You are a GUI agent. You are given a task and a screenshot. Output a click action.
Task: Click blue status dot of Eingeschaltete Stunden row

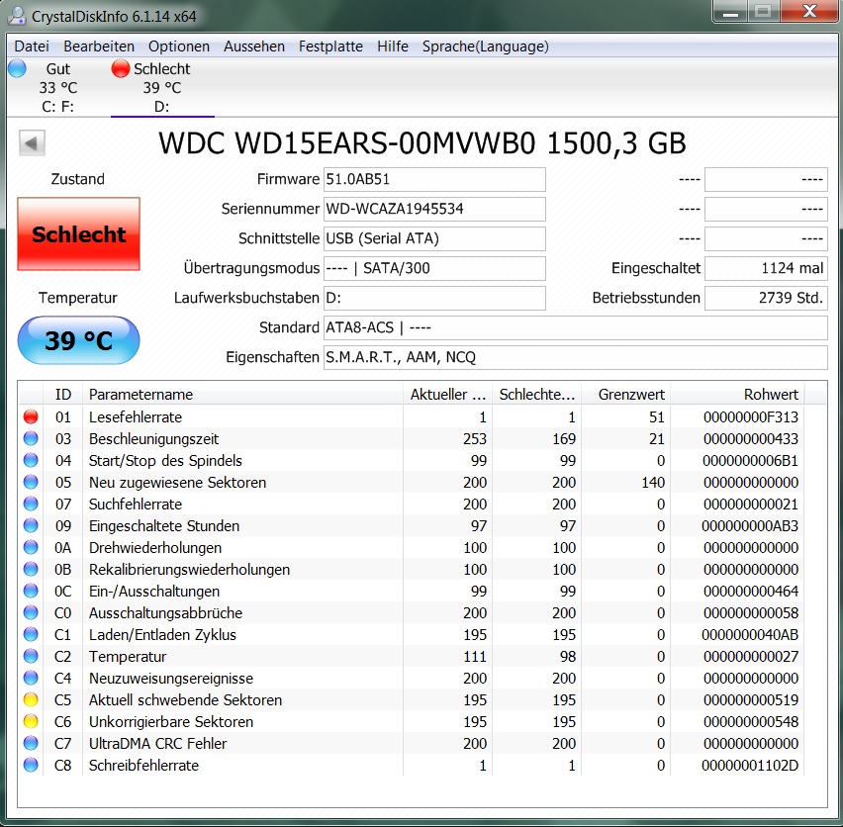click(x=32, y=526)
